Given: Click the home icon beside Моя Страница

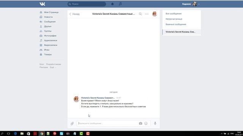Looking at the screenshot, I should 41,12.
